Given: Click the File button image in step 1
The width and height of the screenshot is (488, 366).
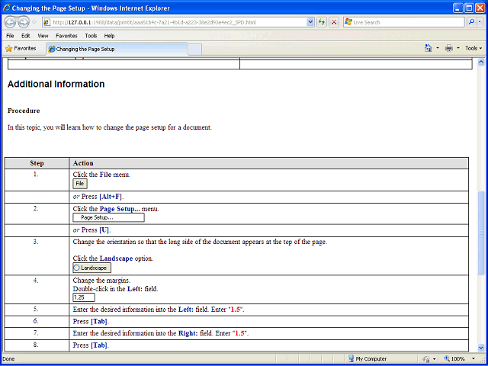Looking at the screenshot, I should coord(80,184).
